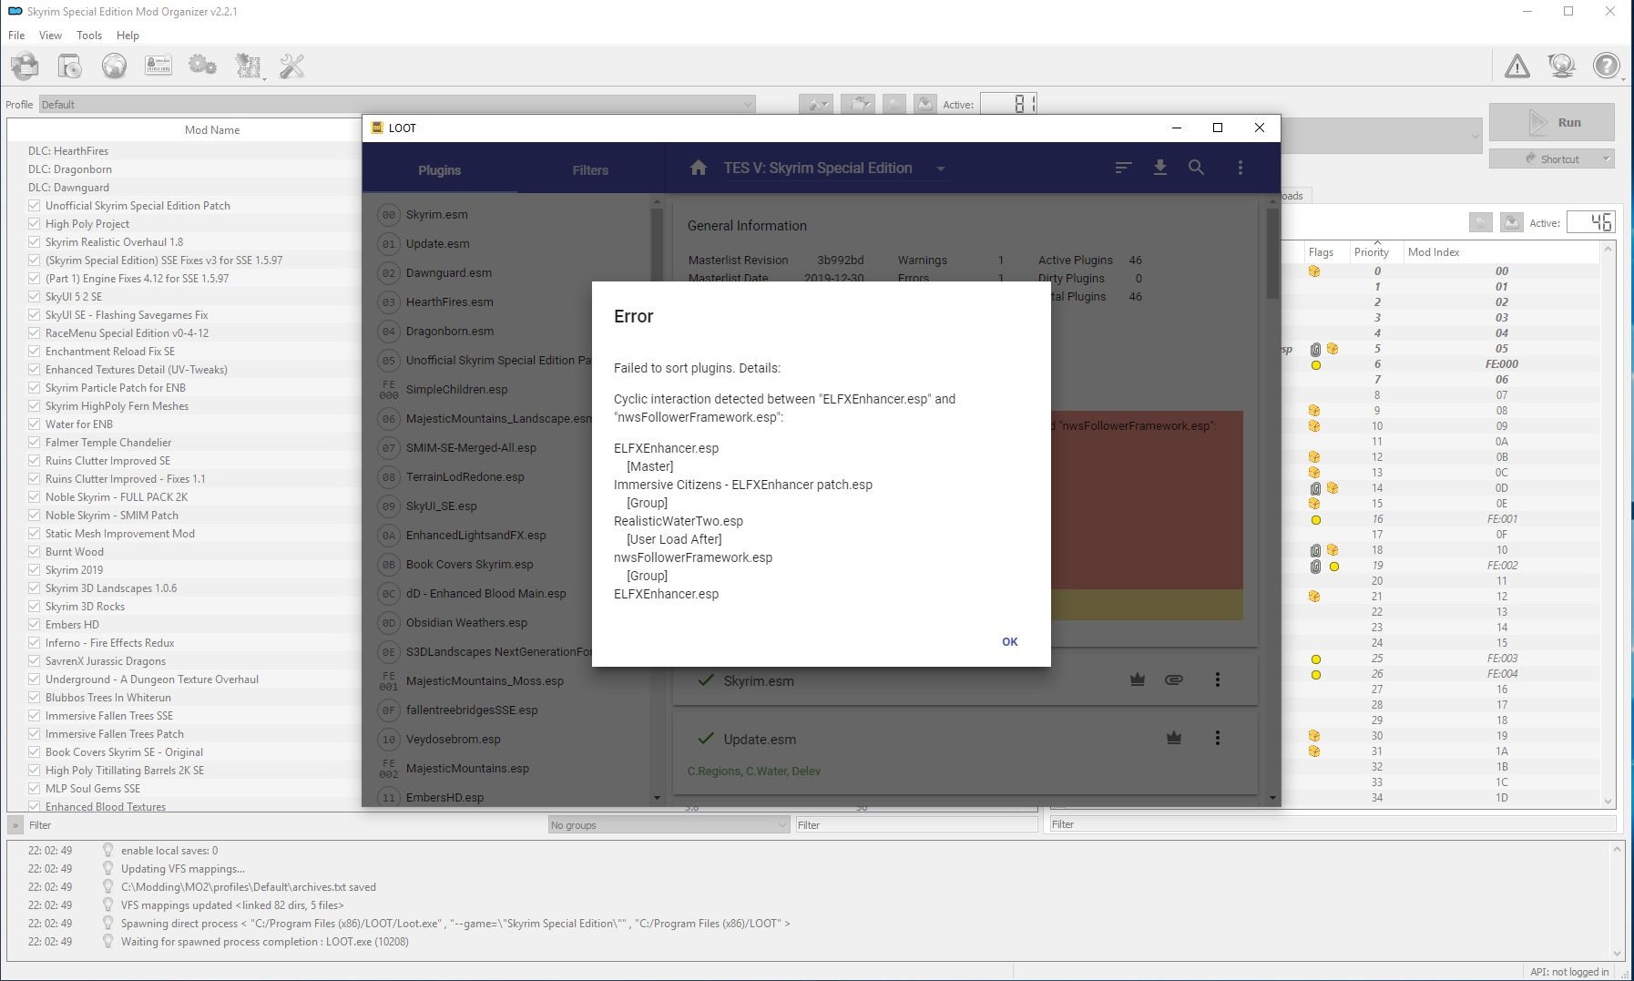Open LOOT's search icon
The image size is (1634, 981).
(x=1197, y=168)
